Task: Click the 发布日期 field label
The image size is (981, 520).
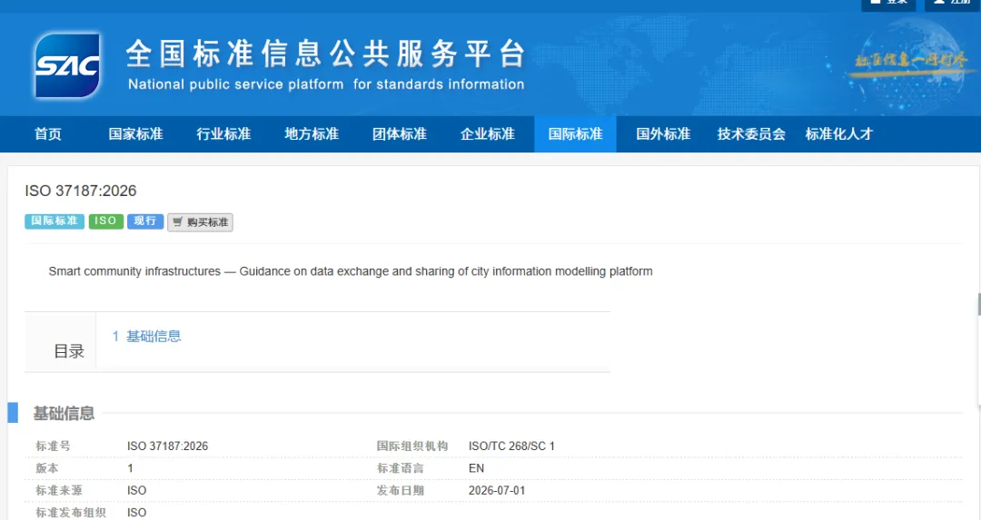Action: point(401,491)
